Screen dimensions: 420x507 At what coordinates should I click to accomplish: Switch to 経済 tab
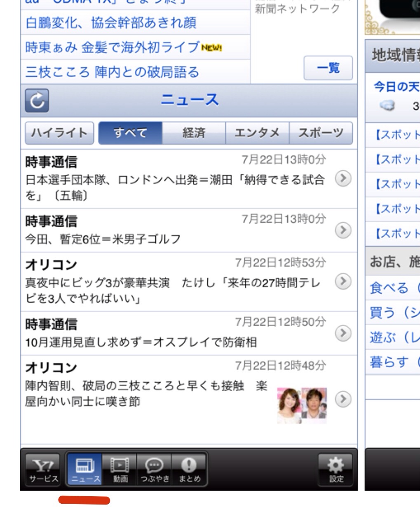pos(194,133)
